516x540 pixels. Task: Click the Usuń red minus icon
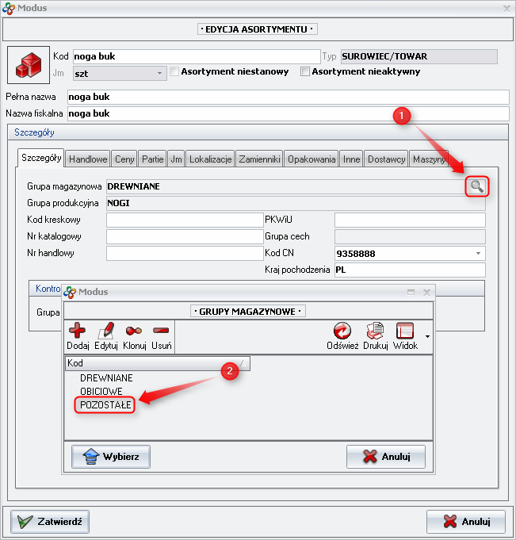161,331
